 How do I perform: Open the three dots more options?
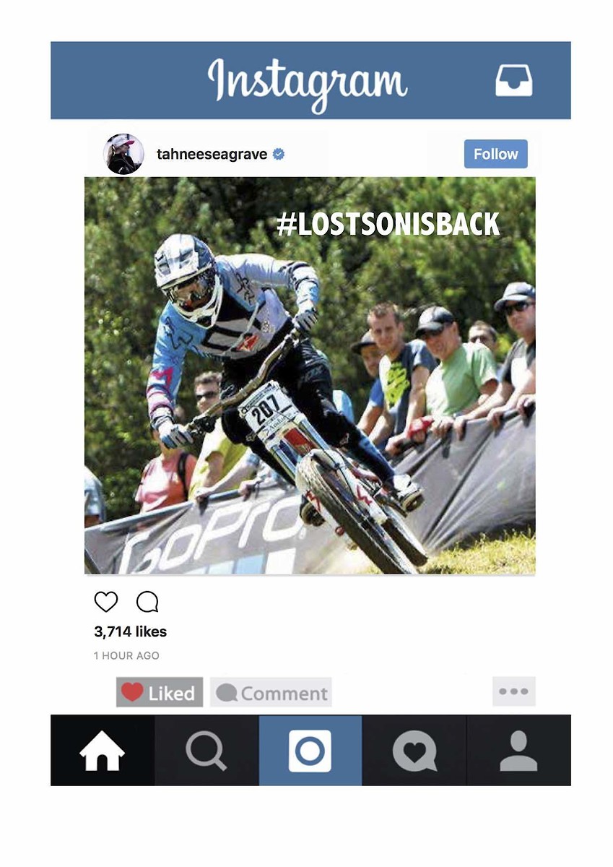click(x=514, y=691)
